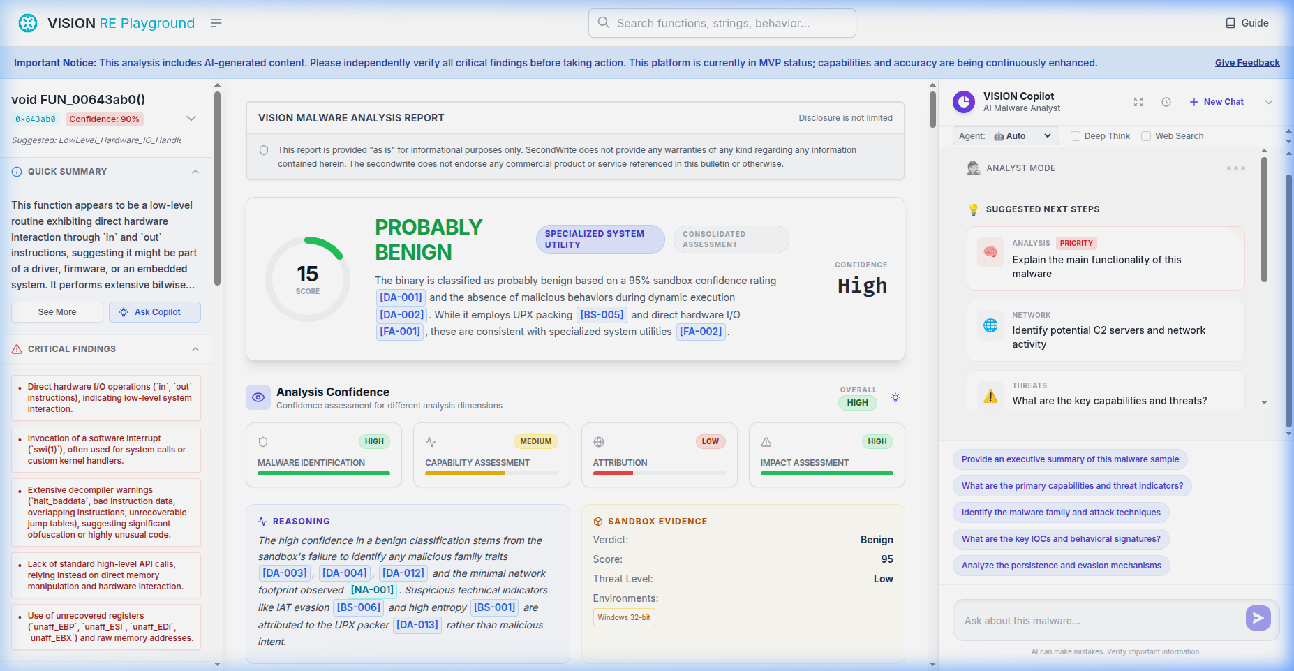Expand the FUN_00643ab0 function details chevron
1294x671 pixels.
coord(191,119)
